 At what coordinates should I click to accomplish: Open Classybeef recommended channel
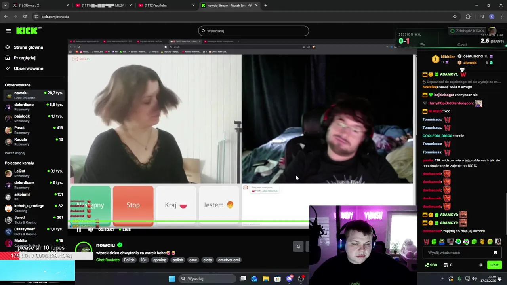[34, 231]
